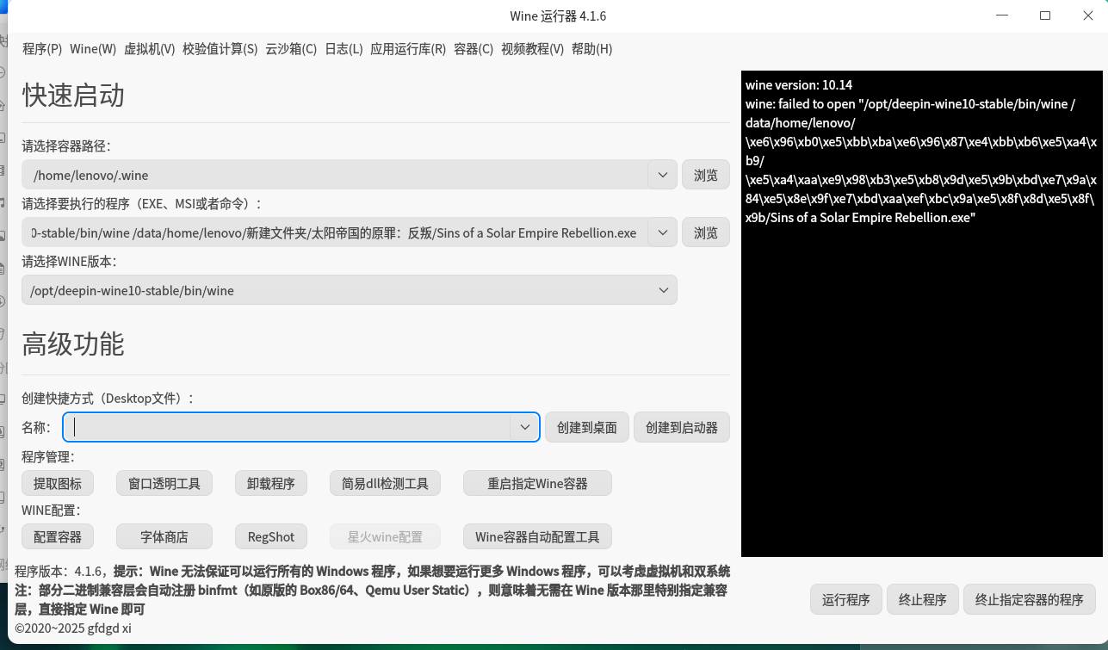Image resolution: width=1108 pixels, height=650 pixels.
Task: Open the Wine(W) menu
Action: click(93, 49)
